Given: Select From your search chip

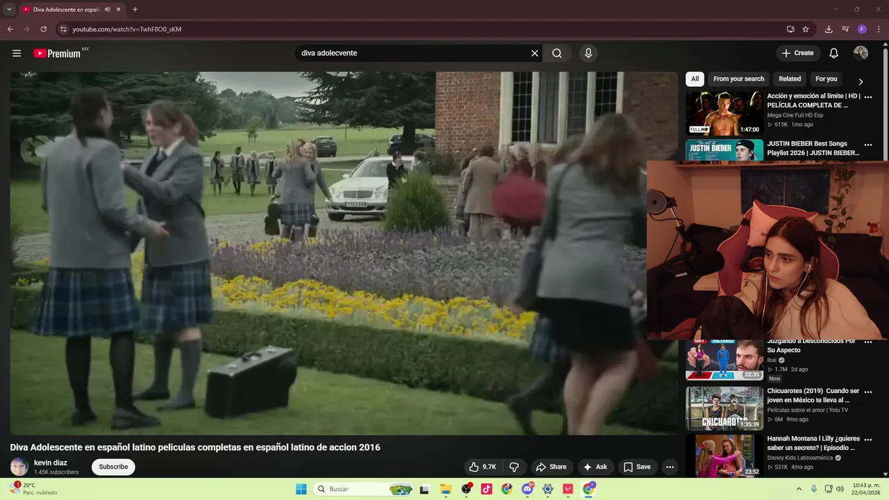Looking at the screenshot, I should tap(738, 79).
